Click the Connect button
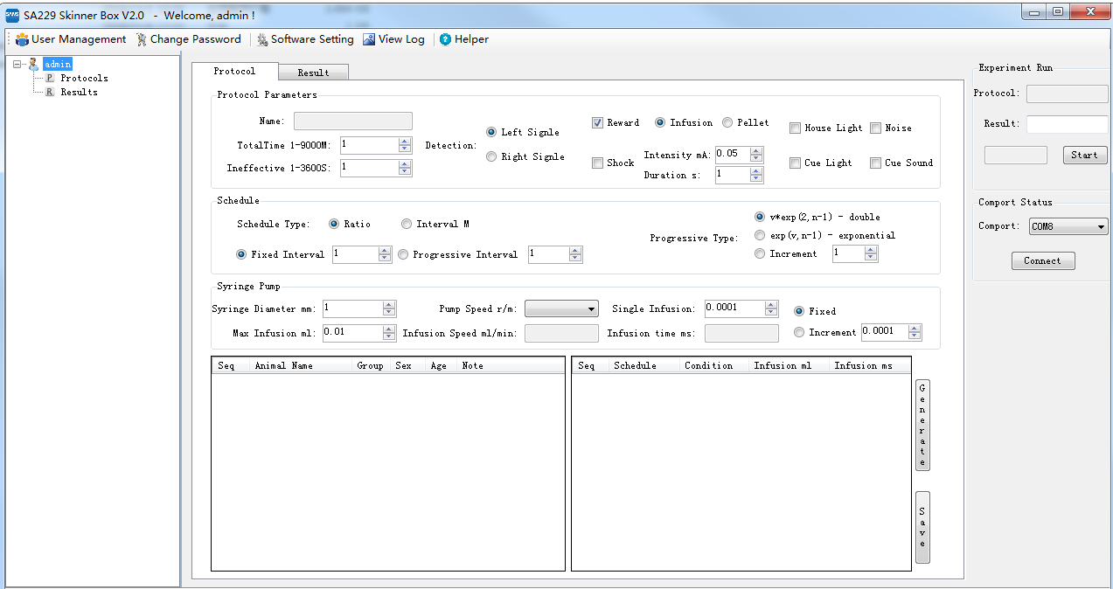The height and width of the screenshot is (589, 1113). pyautogui.click(x=1042, y=260)
